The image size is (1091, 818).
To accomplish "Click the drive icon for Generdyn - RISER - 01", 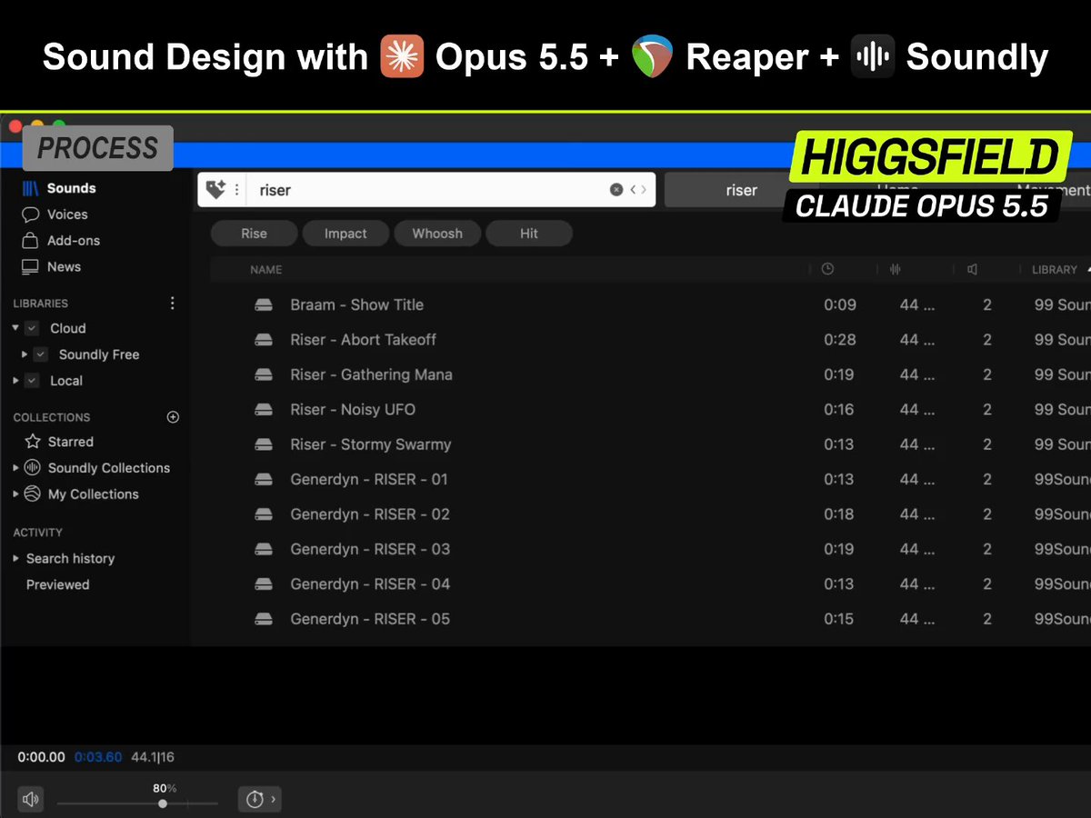I will 264,480.
